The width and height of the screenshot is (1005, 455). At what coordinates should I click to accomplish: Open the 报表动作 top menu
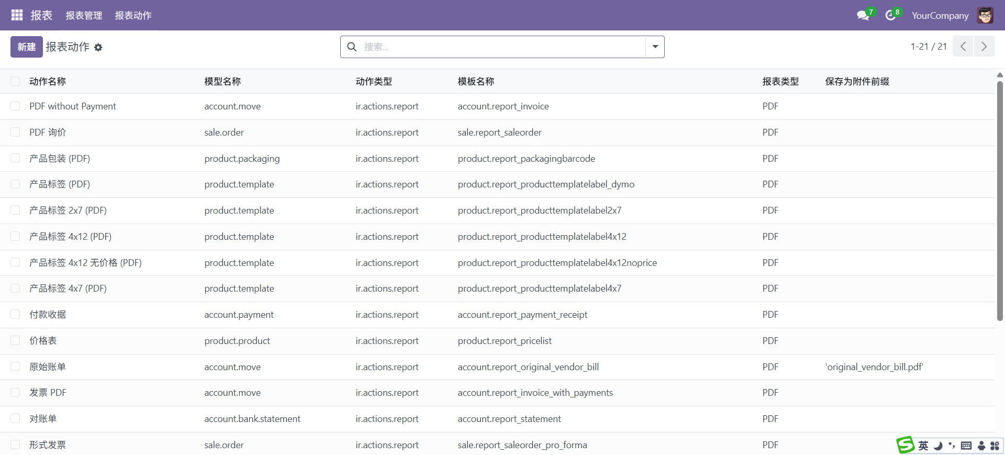tap(133, 16)
